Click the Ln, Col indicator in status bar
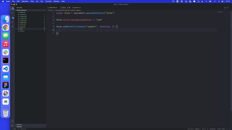The height and width of the screenshot is (130, 232). (x=191, y=129)
